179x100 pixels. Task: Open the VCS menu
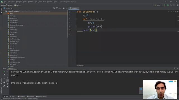pos(44,2)
